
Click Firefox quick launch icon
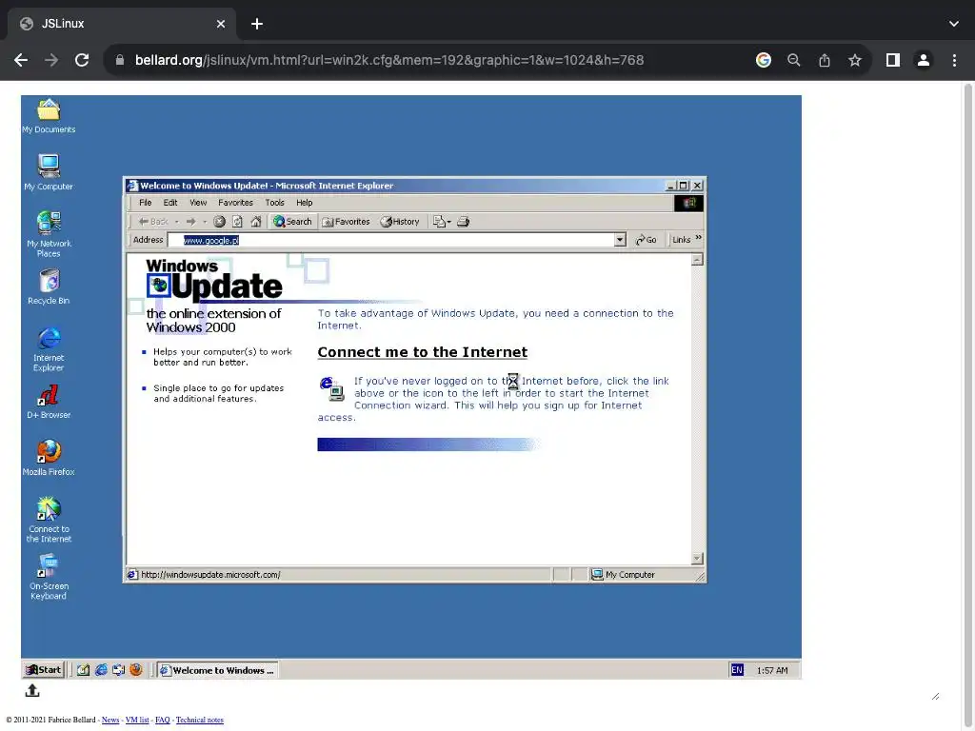click(x=135, y=669)
